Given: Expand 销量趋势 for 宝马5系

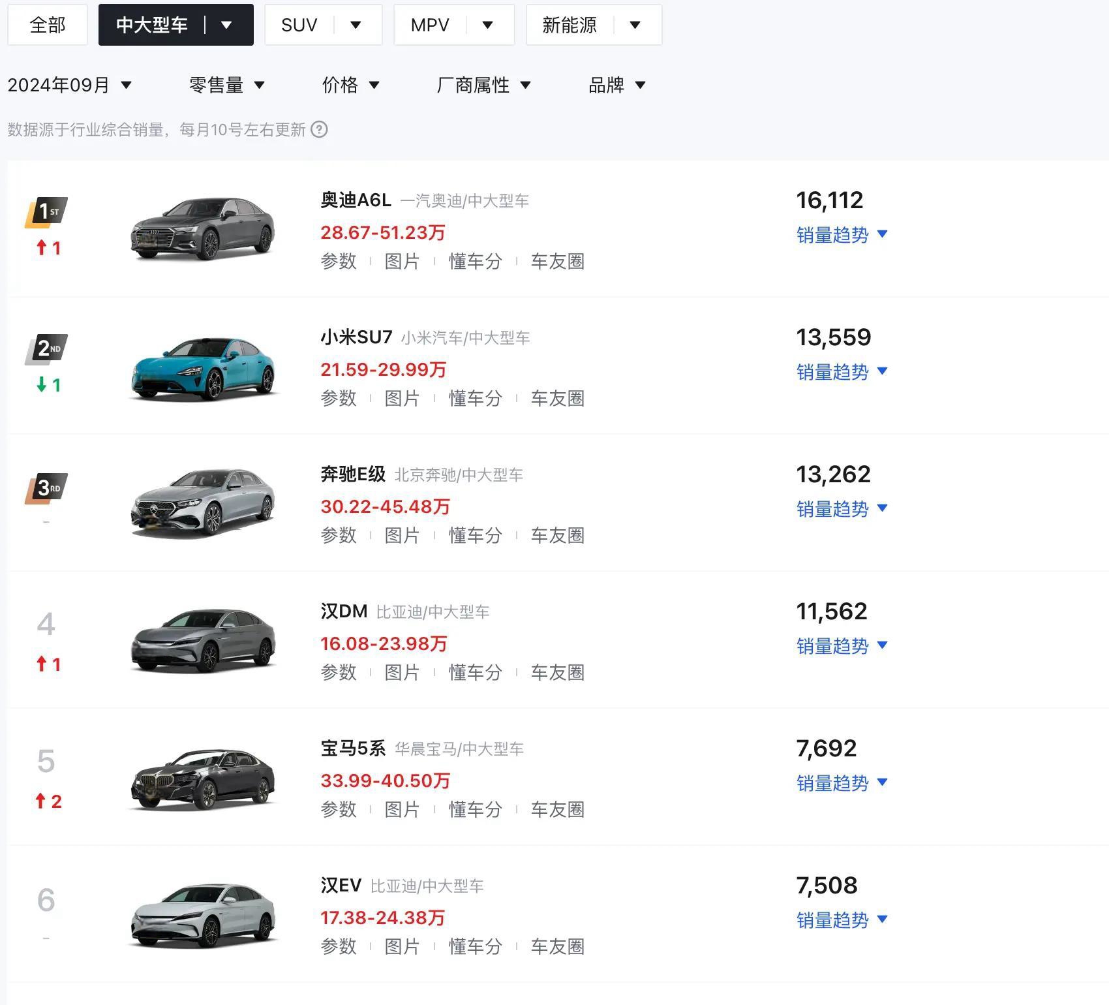Looking at the screenshot, I should pyautogui.click(x=842, y=783).
